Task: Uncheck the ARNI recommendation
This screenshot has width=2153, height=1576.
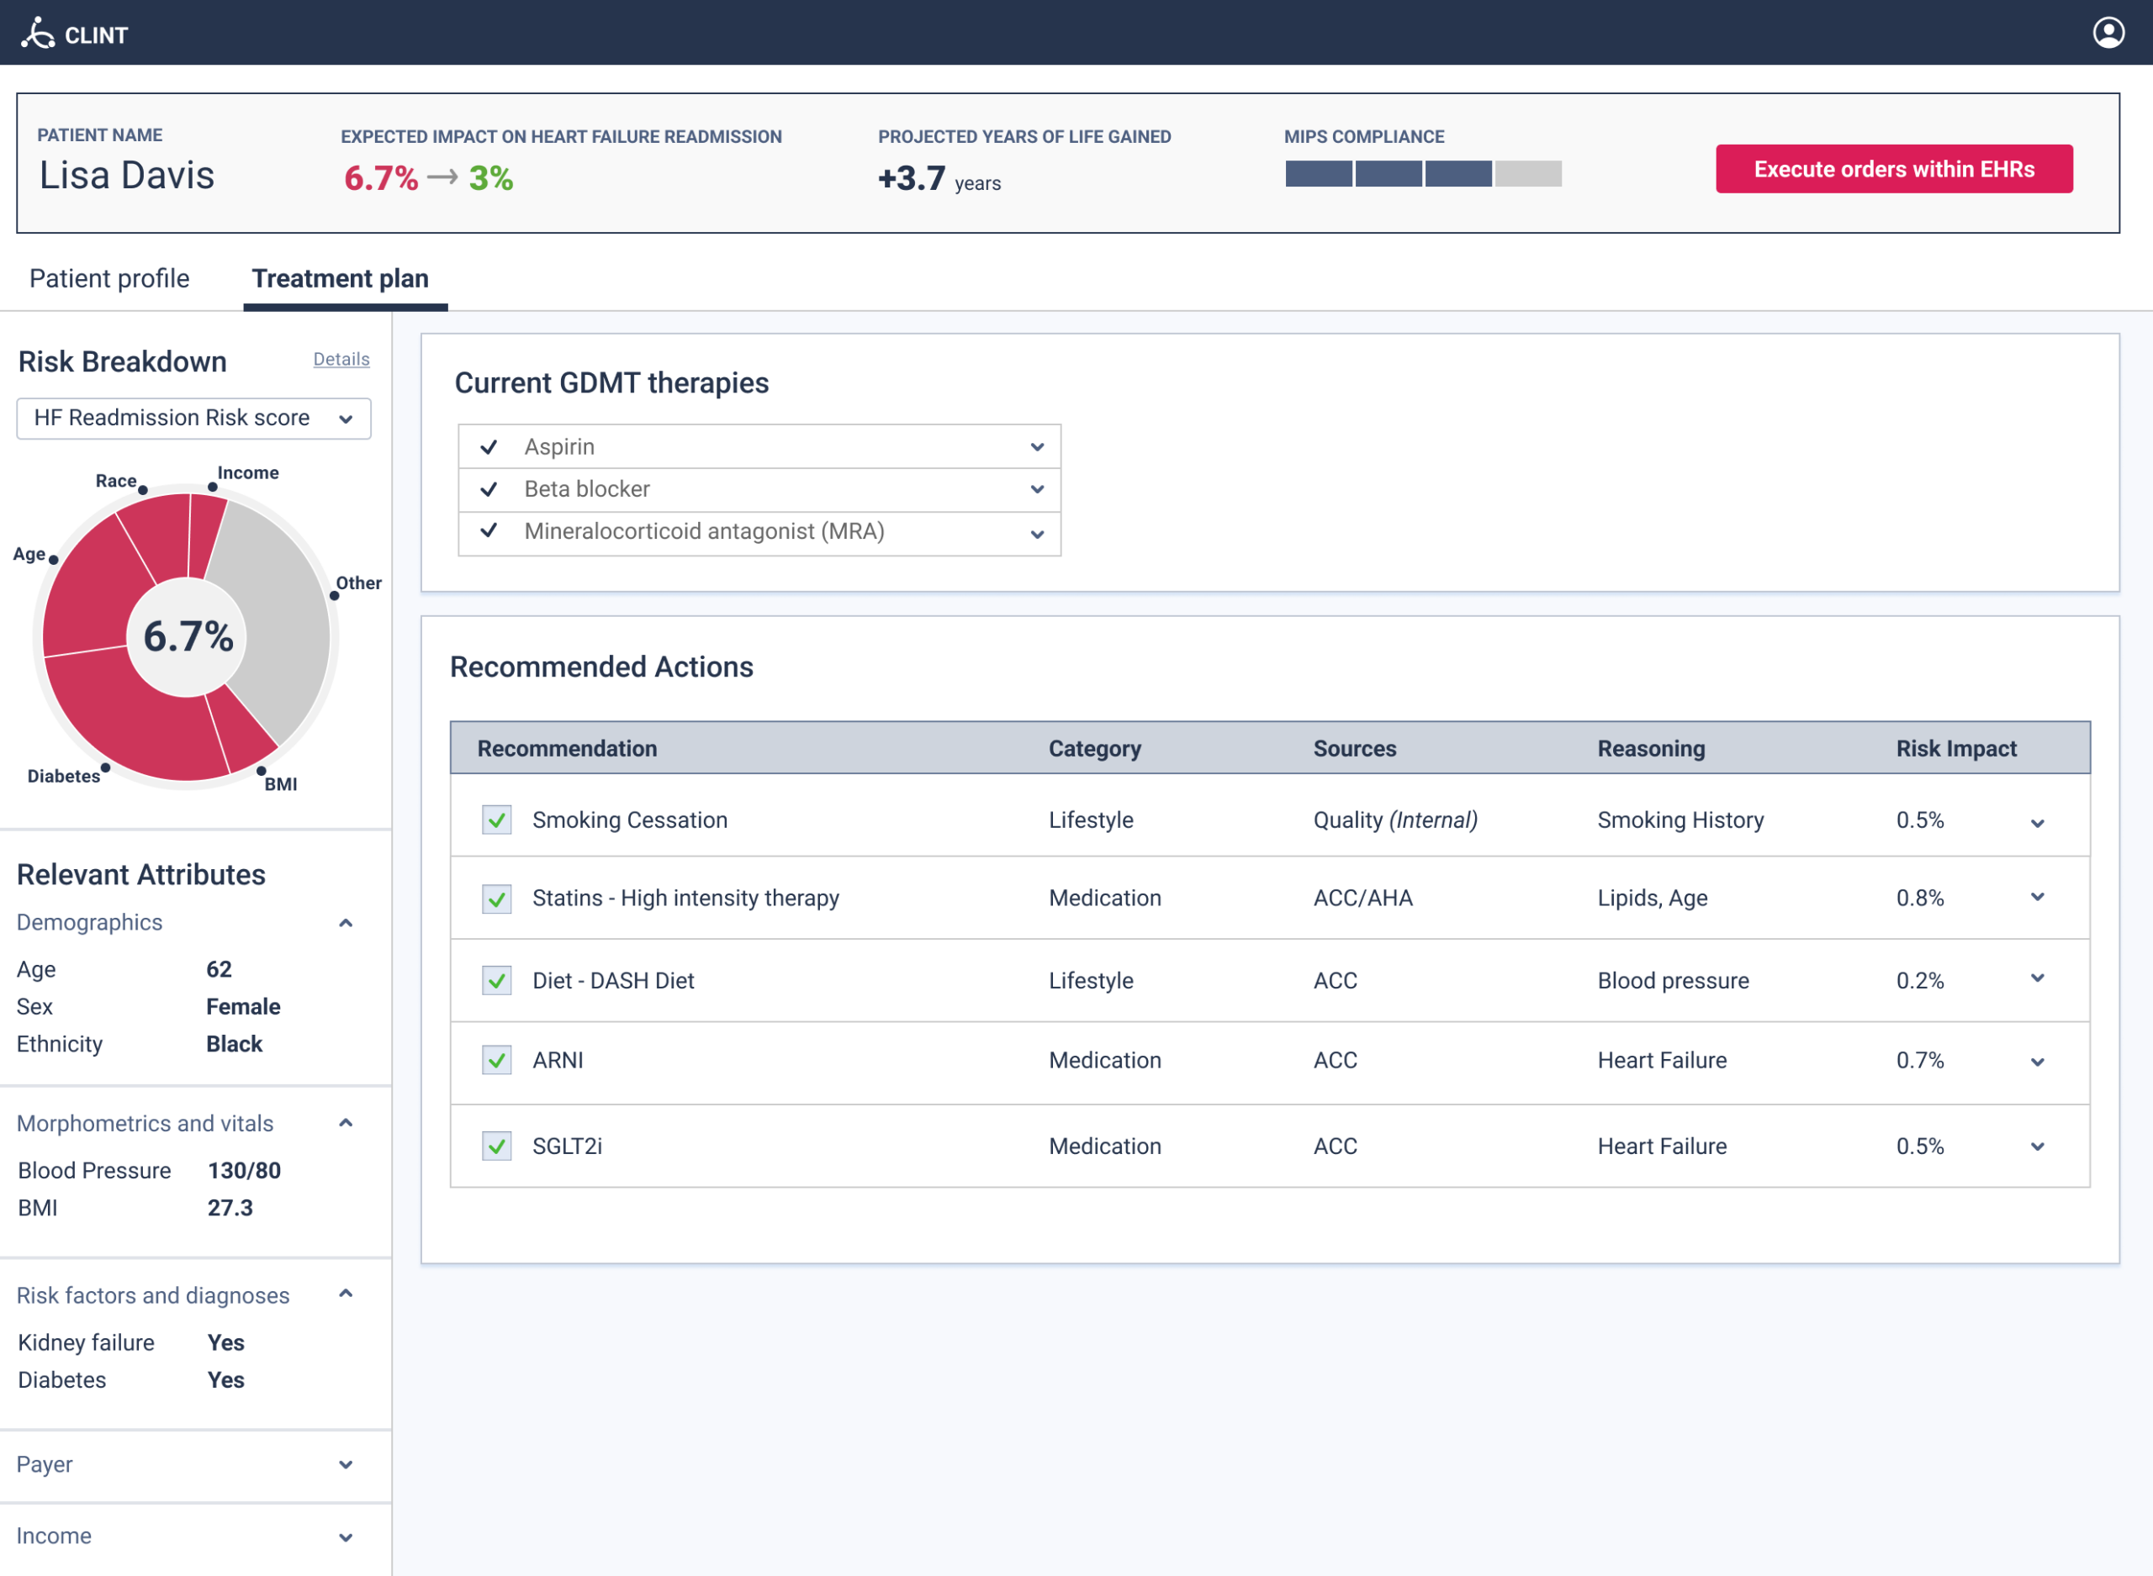Action: 495,1060
